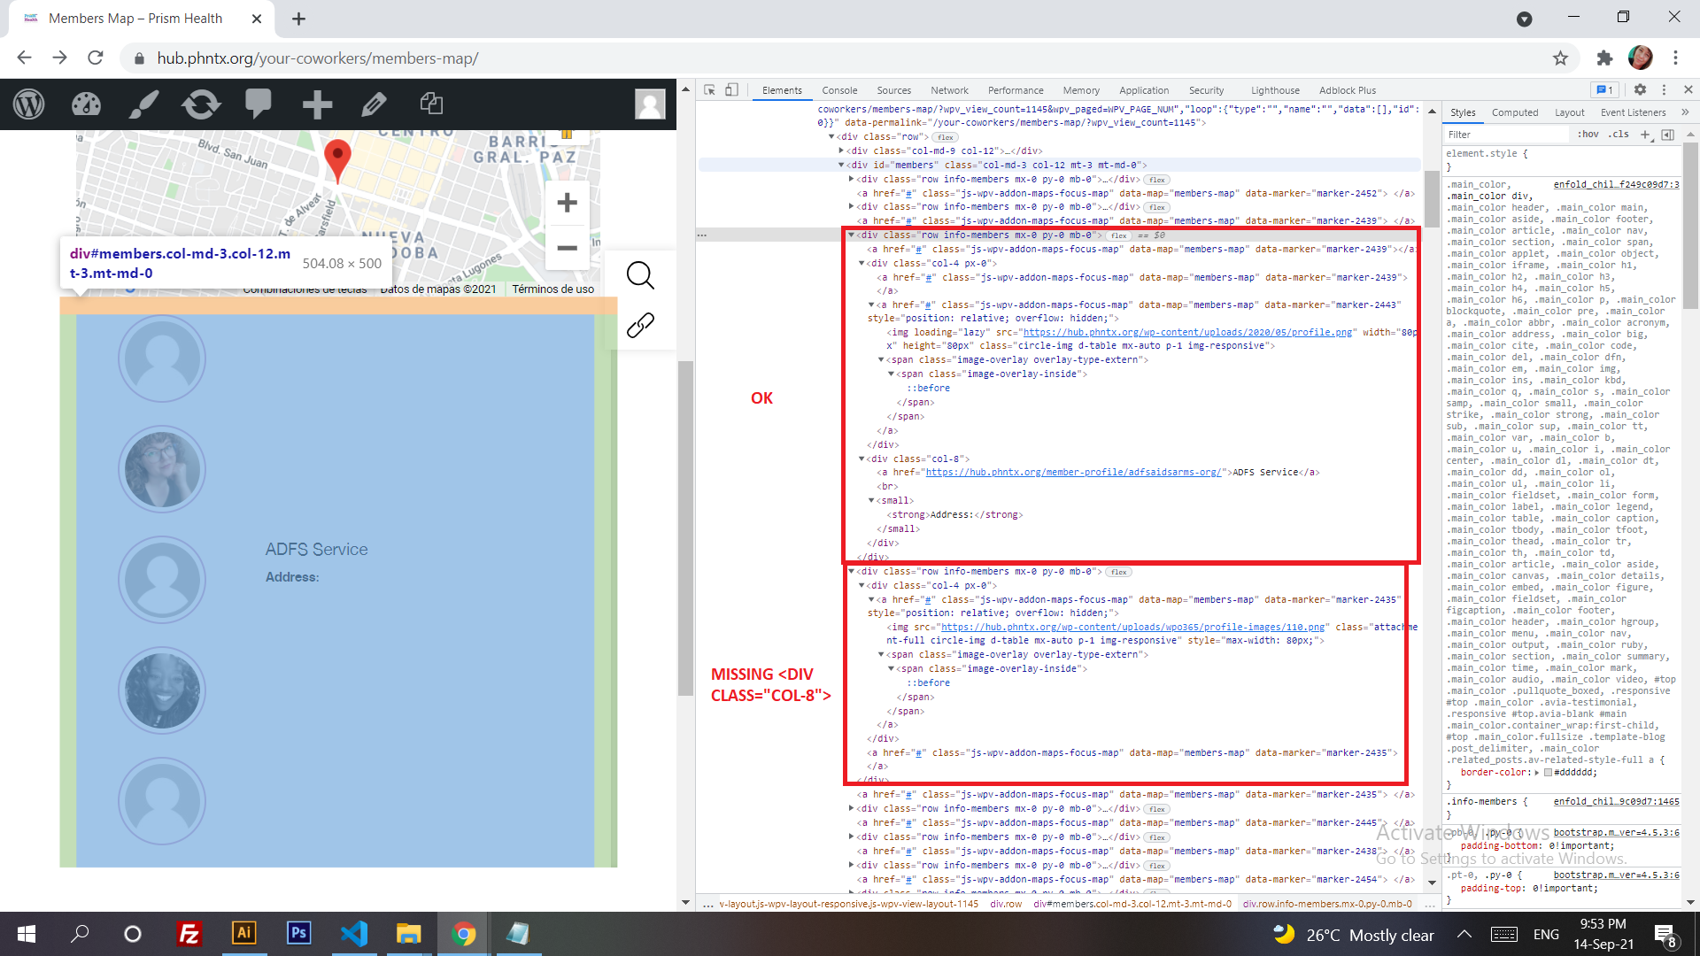This screenshot has width=1700, height=956.
Task: Open the member-profile adfsaidsarms-org link in Elements
Action: pyautogui.click(x=1073, y=473)
